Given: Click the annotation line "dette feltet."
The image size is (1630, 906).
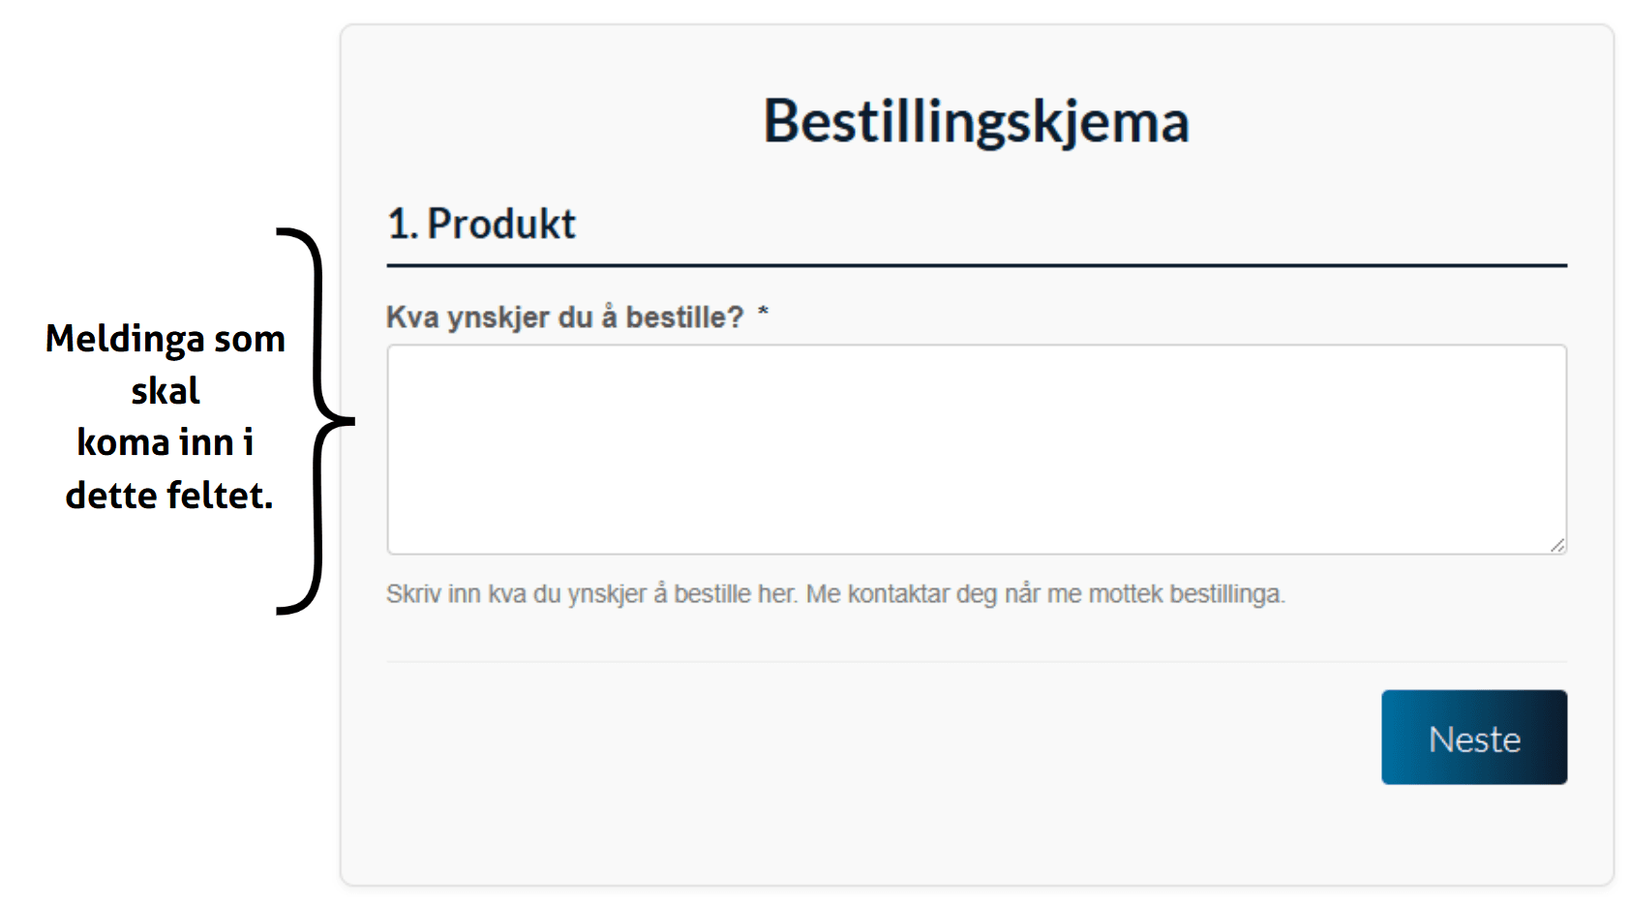Looking at the screenshot, I should click(169, 496).
